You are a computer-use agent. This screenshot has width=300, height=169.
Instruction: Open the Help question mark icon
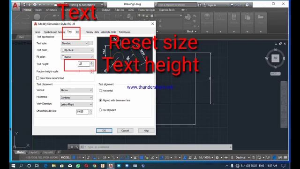pyautogui.click(x=247, y=5)
